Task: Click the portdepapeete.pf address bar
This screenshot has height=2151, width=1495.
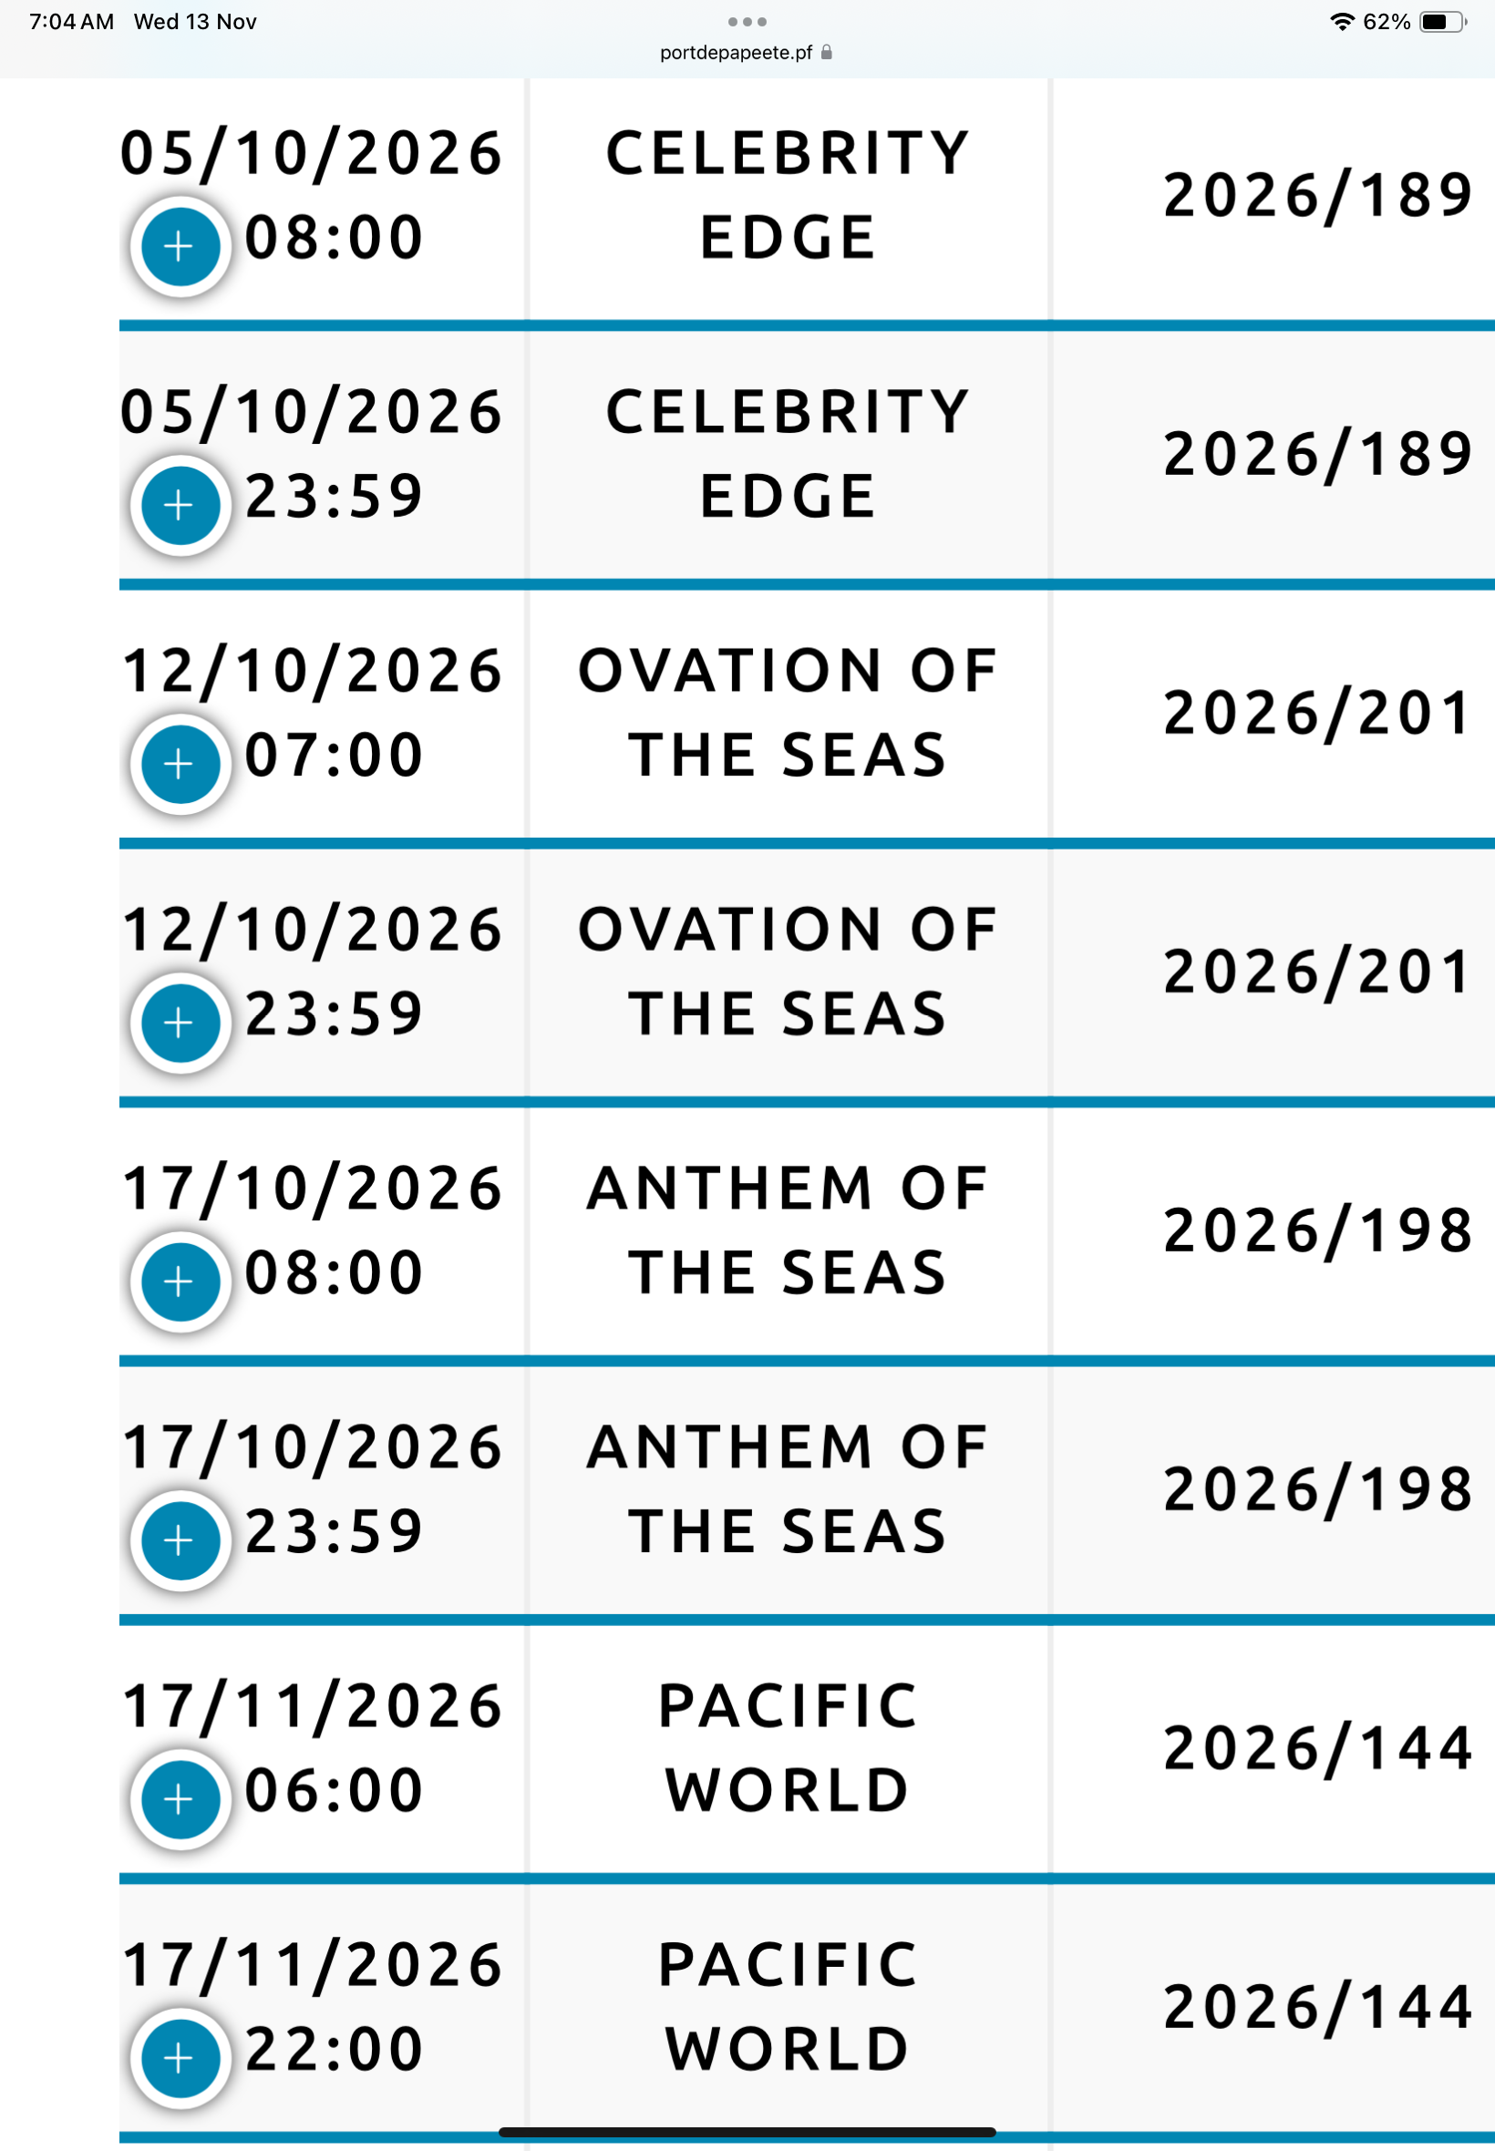Action: 747,53
